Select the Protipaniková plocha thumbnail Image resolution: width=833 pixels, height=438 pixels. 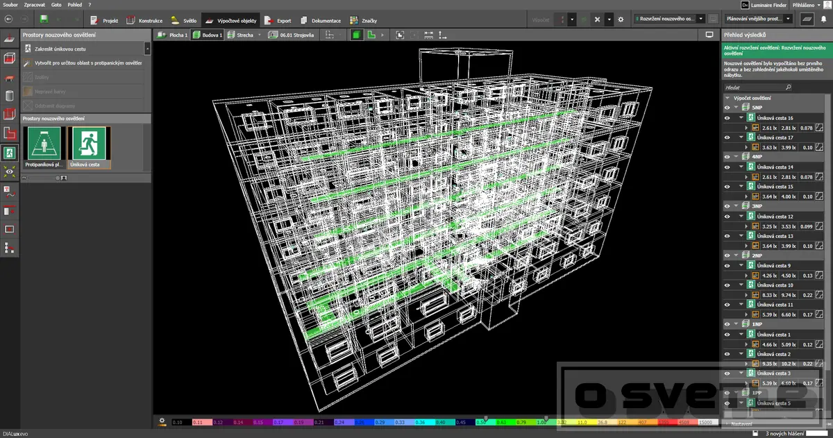[44, 147]
